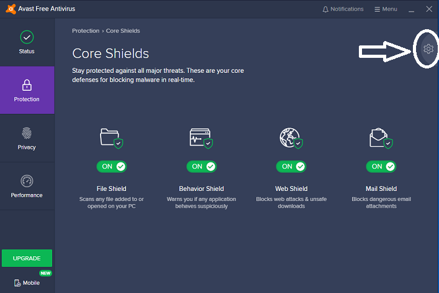This screenshot has height=293, width=439.
Task: Open the hamburger Menu
Action: point(386,9)
